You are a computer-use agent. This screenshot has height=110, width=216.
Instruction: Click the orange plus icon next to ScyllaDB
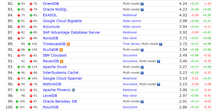tap(61, 50)
